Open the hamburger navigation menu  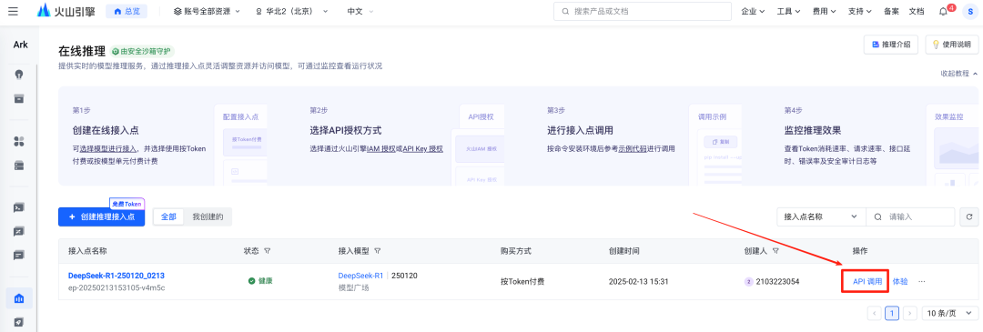13,11
